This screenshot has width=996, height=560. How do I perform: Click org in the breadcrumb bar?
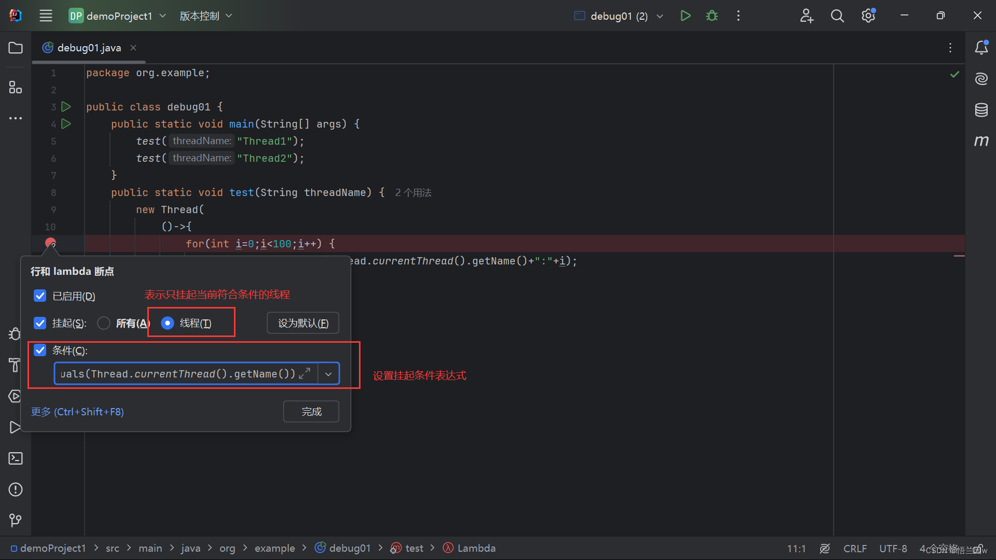point(227,548)
